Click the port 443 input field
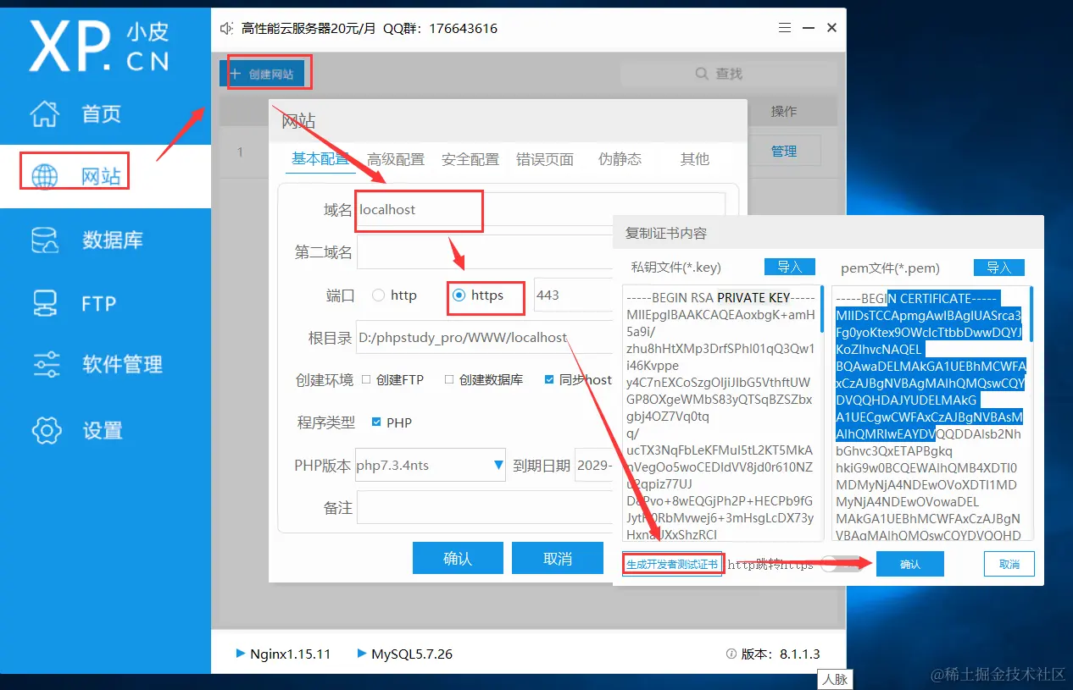 pos(574,295)
